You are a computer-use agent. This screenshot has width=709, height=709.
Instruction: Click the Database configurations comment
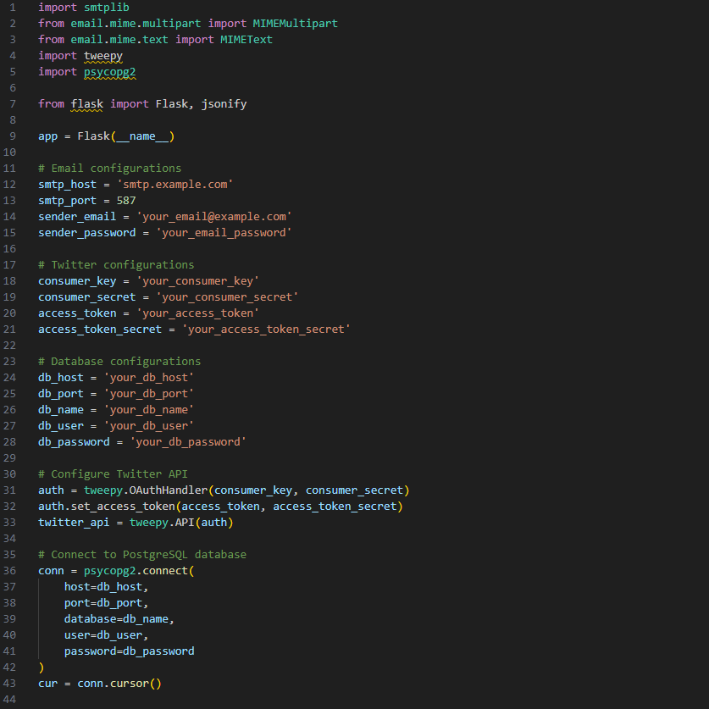coord(119,361)
